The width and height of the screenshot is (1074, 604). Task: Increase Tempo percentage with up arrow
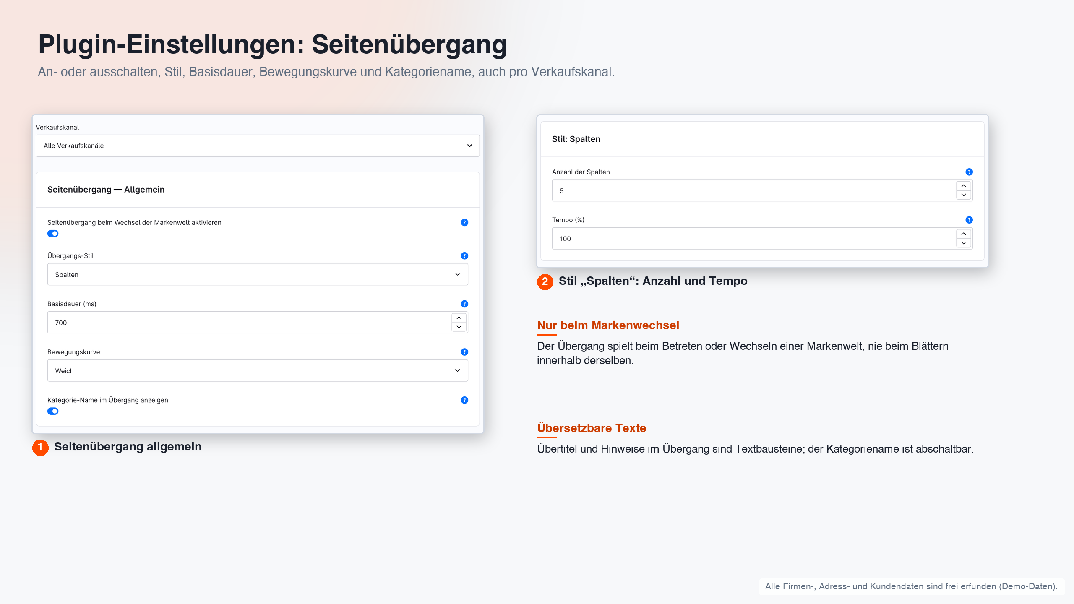point(964,234)
